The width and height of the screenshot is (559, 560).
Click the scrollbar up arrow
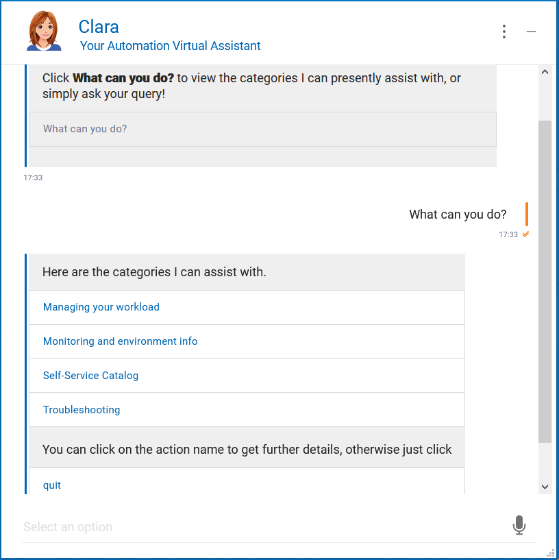pos(545,72)
